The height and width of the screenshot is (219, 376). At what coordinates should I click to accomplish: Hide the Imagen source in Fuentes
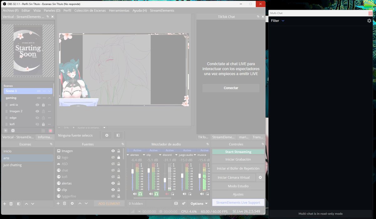click(113, 151)
